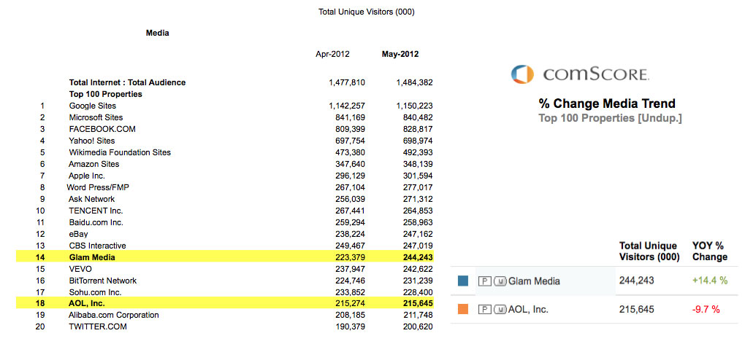This screenshot has width=745, height=344.
Task: Select the 'Total Internet : Total Audience' row label
Action: coord(127,82)
